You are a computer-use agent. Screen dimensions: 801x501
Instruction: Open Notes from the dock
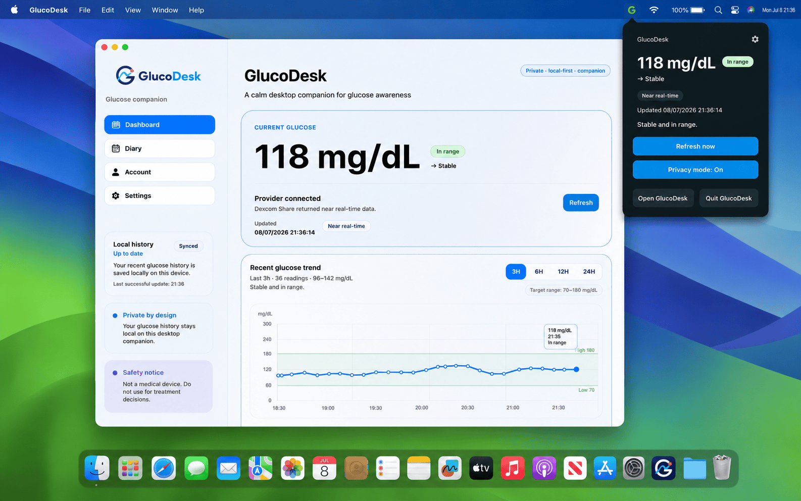(419, 468)
